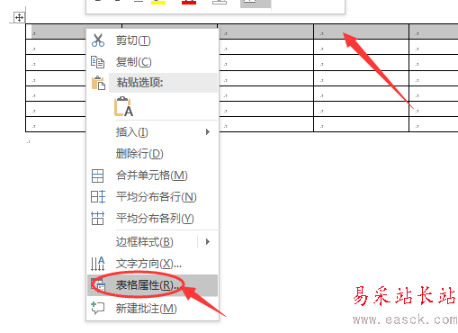
Task: Expand the 边框样式(B) submenu arrow
Action: coord(208,242)
